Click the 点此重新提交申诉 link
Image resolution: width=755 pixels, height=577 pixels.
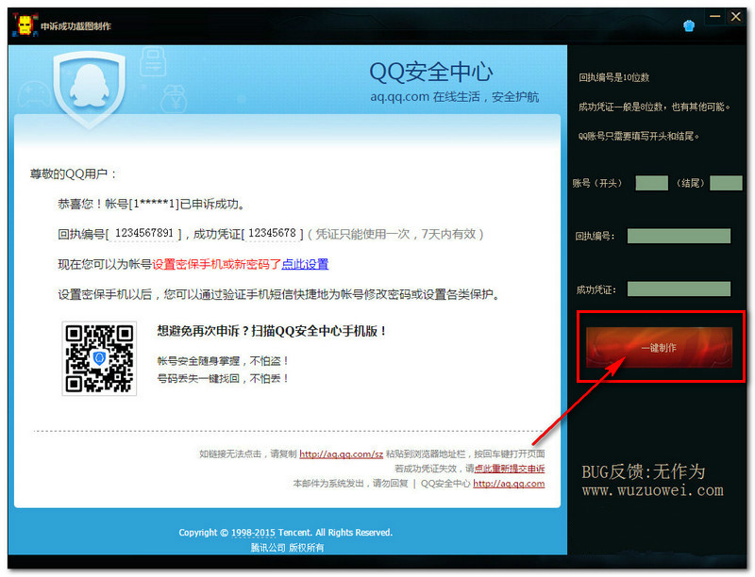[x=509, y=469]
